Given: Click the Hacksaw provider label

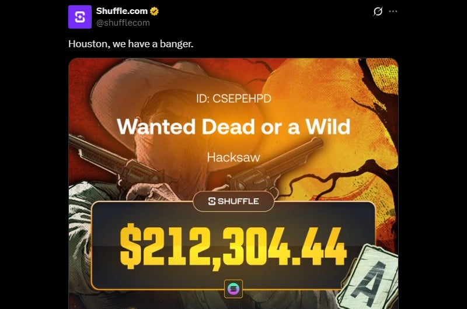Looking at the screenshot, I should [233, 157].
